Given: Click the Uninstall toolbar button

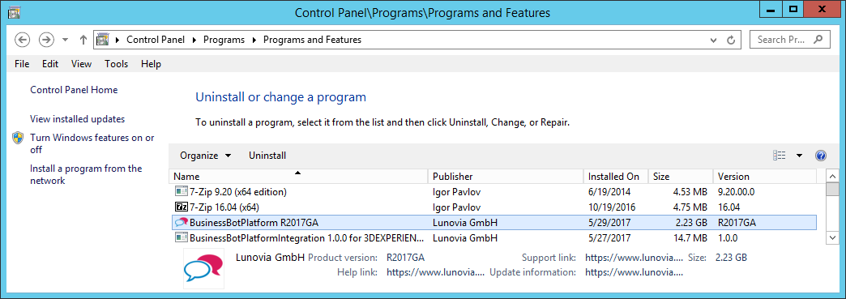Looking at the screenshot, I should (x=267, y=156).
